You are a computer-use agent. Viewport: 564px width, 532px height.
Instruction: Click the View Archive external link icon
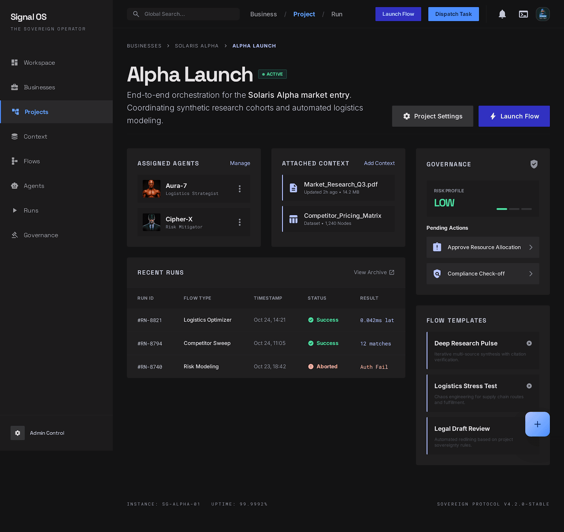click(392, 272)
